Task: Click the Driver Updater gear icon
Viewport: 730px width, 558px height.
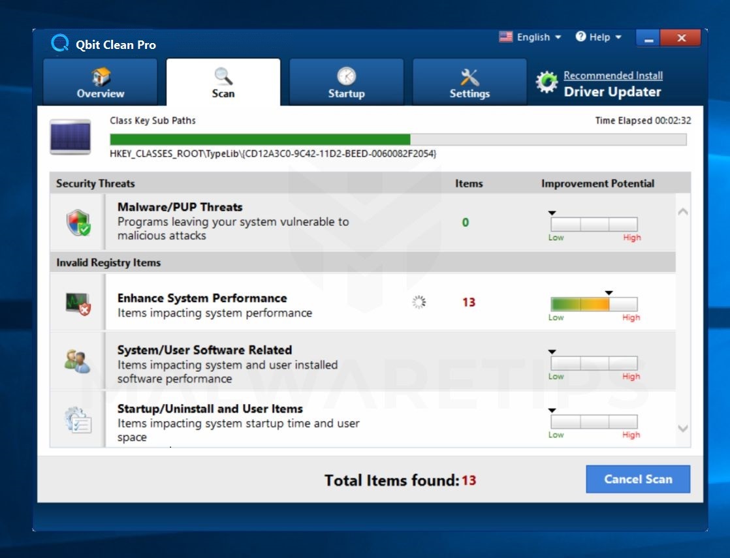Action: (547, 83)
